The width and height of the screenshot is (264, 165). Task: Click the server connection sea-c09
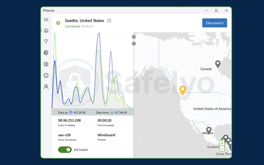(64, 135)
